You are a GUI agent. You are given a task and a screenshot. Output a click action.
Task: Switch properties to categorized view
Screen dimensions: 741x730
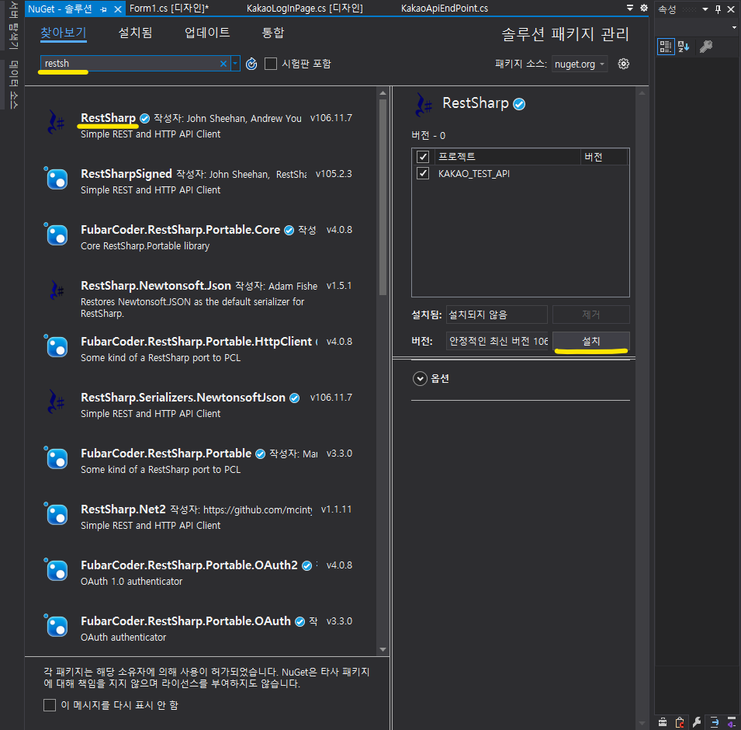[x=666, y=47]
